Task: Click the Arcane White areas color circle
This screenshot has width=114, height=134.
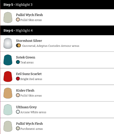Action: pyautogui.click(x=18, y=112)
